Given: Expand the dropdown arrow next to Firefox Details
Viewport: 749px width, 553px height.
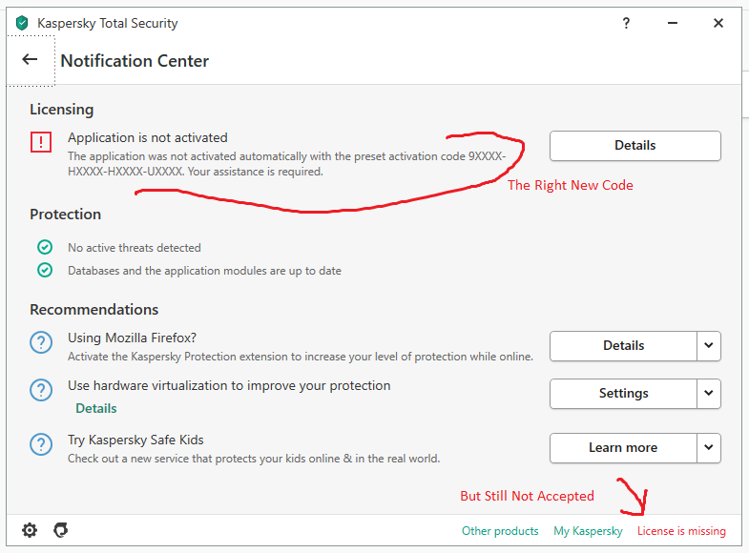Looking at the screenshot, I should click(x=708, y=345).
